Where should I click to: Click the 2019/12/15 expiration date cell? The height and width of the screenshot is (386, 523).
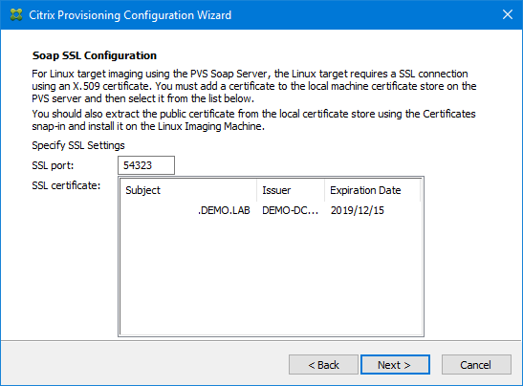[x=358, y=210]
